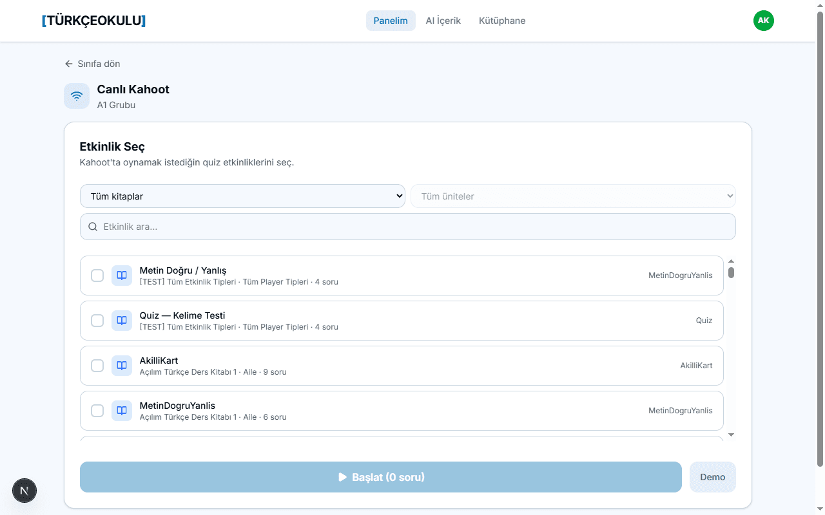Click the activity list scroll-up arrow
The height and width of the screenshot is (515, 825).
(x=731, y=261)
